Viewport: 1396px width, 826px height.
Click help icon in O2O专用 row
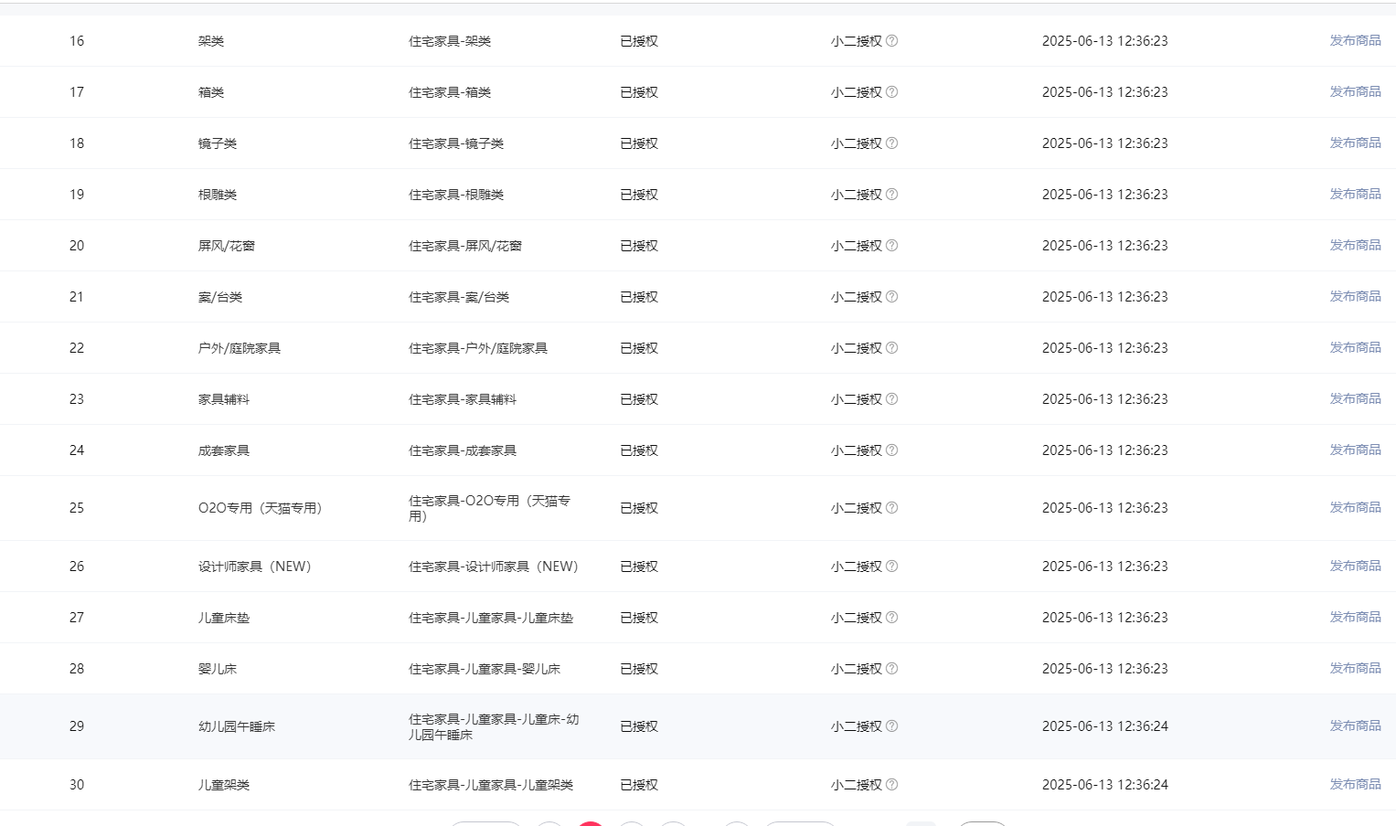coord(891,508)
